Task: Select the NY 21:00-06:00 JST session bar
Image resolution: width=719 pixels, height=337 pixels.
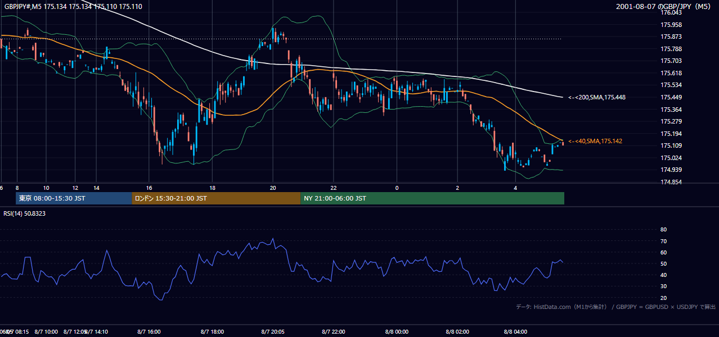Action: 432,198
